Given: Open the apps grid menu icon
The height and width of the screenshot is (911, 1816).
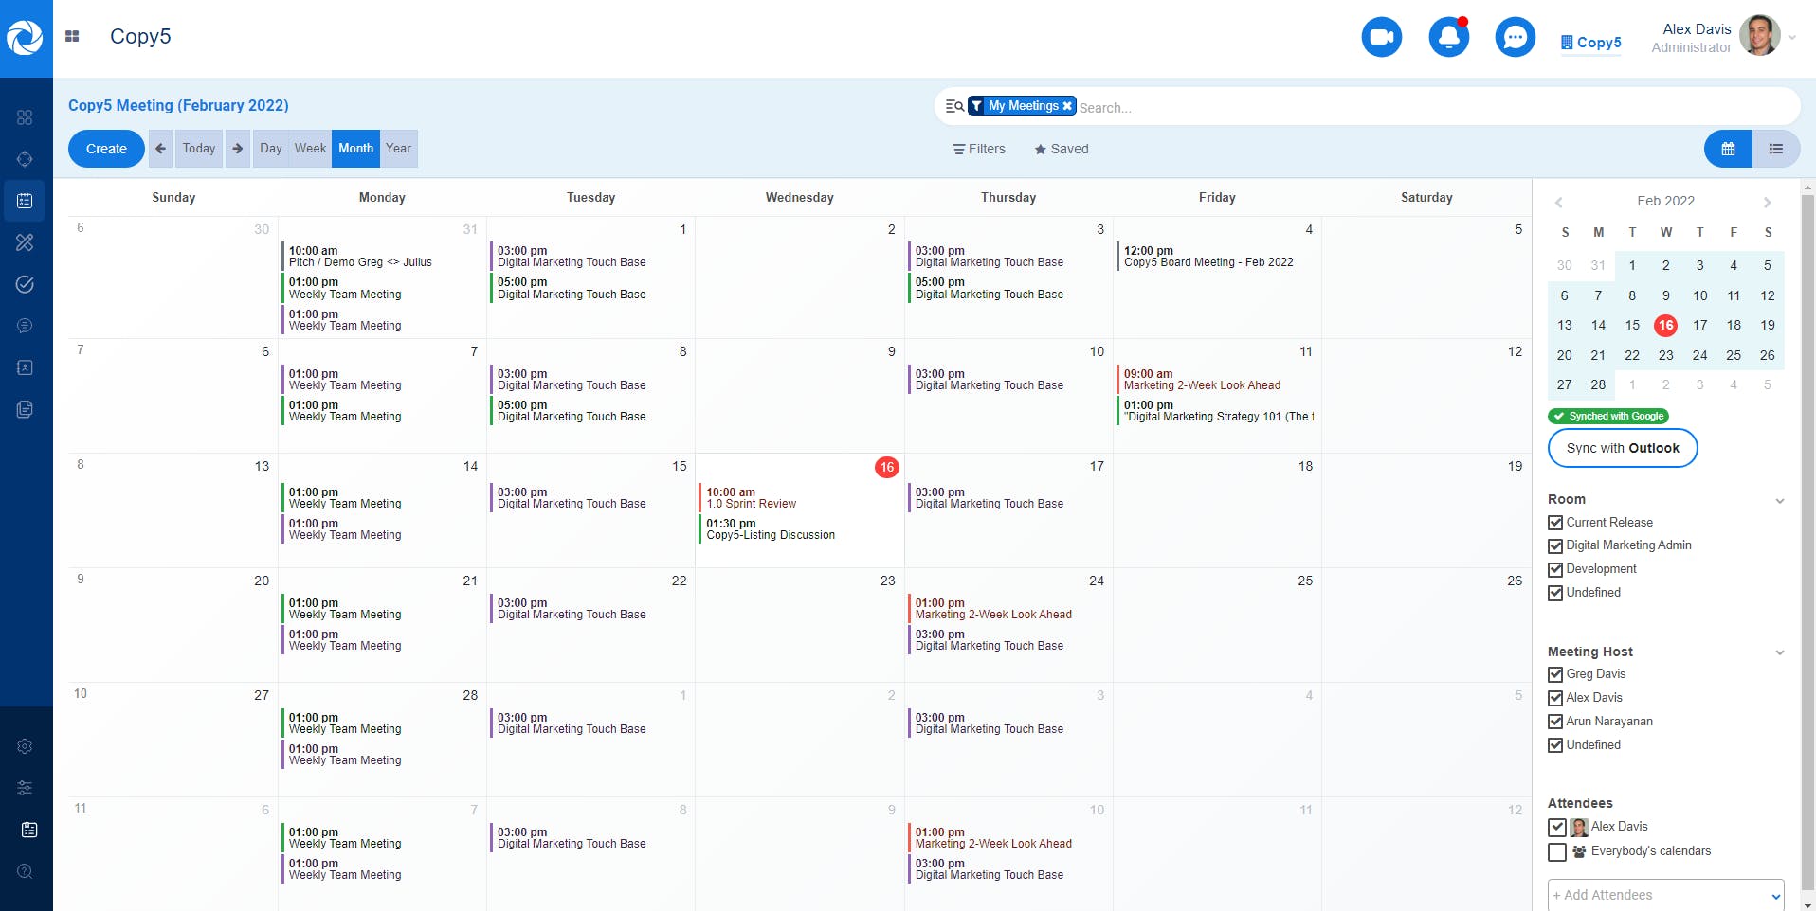Looking at the screenshot, I should click(72, 37).
